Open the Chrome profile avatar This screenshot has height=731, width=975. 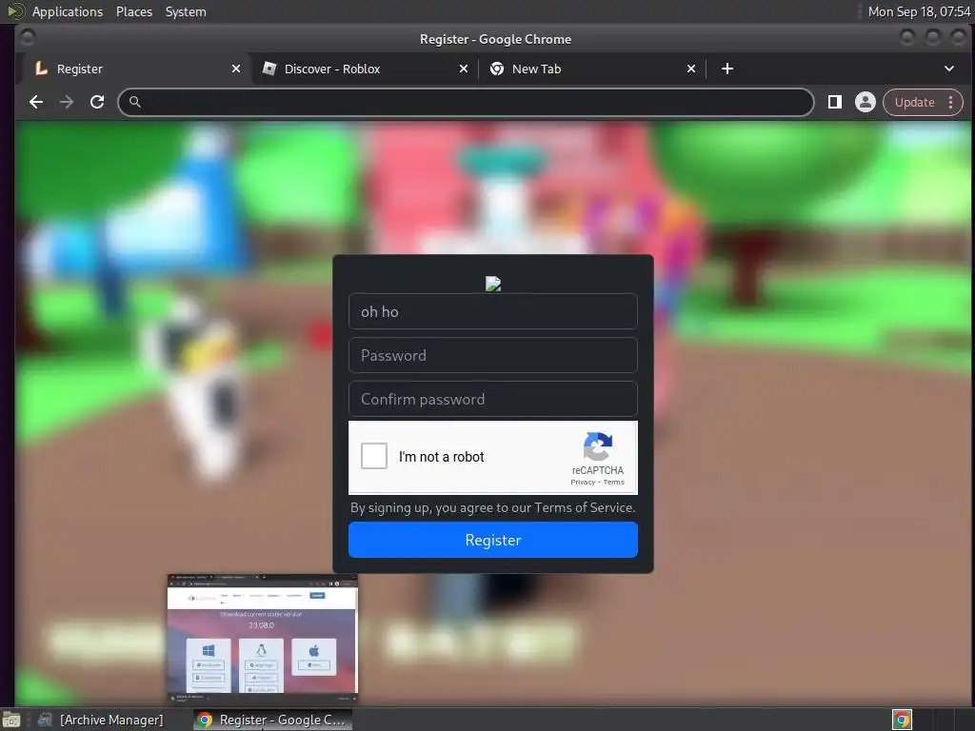pyautogui.click(x=865, y=102)
